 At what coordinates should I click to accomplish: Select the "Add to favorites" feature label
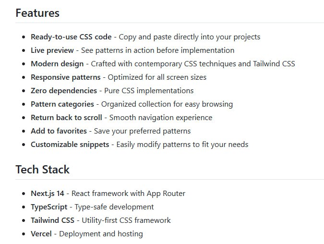click(59, 131)
